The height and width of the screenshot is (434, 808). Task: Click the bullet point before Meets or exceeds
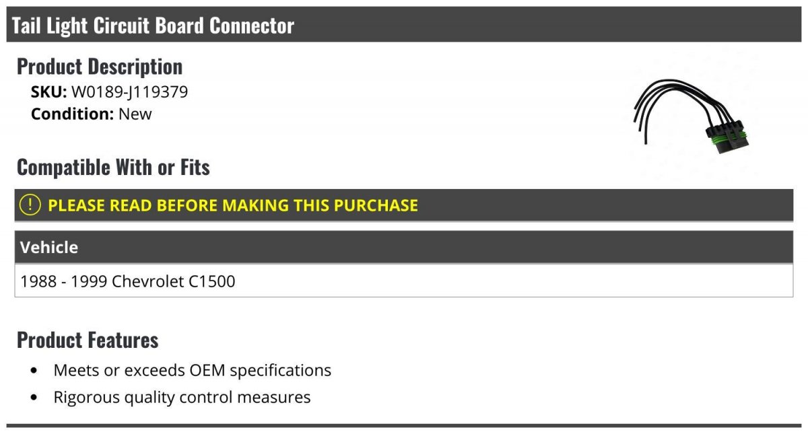34,371
